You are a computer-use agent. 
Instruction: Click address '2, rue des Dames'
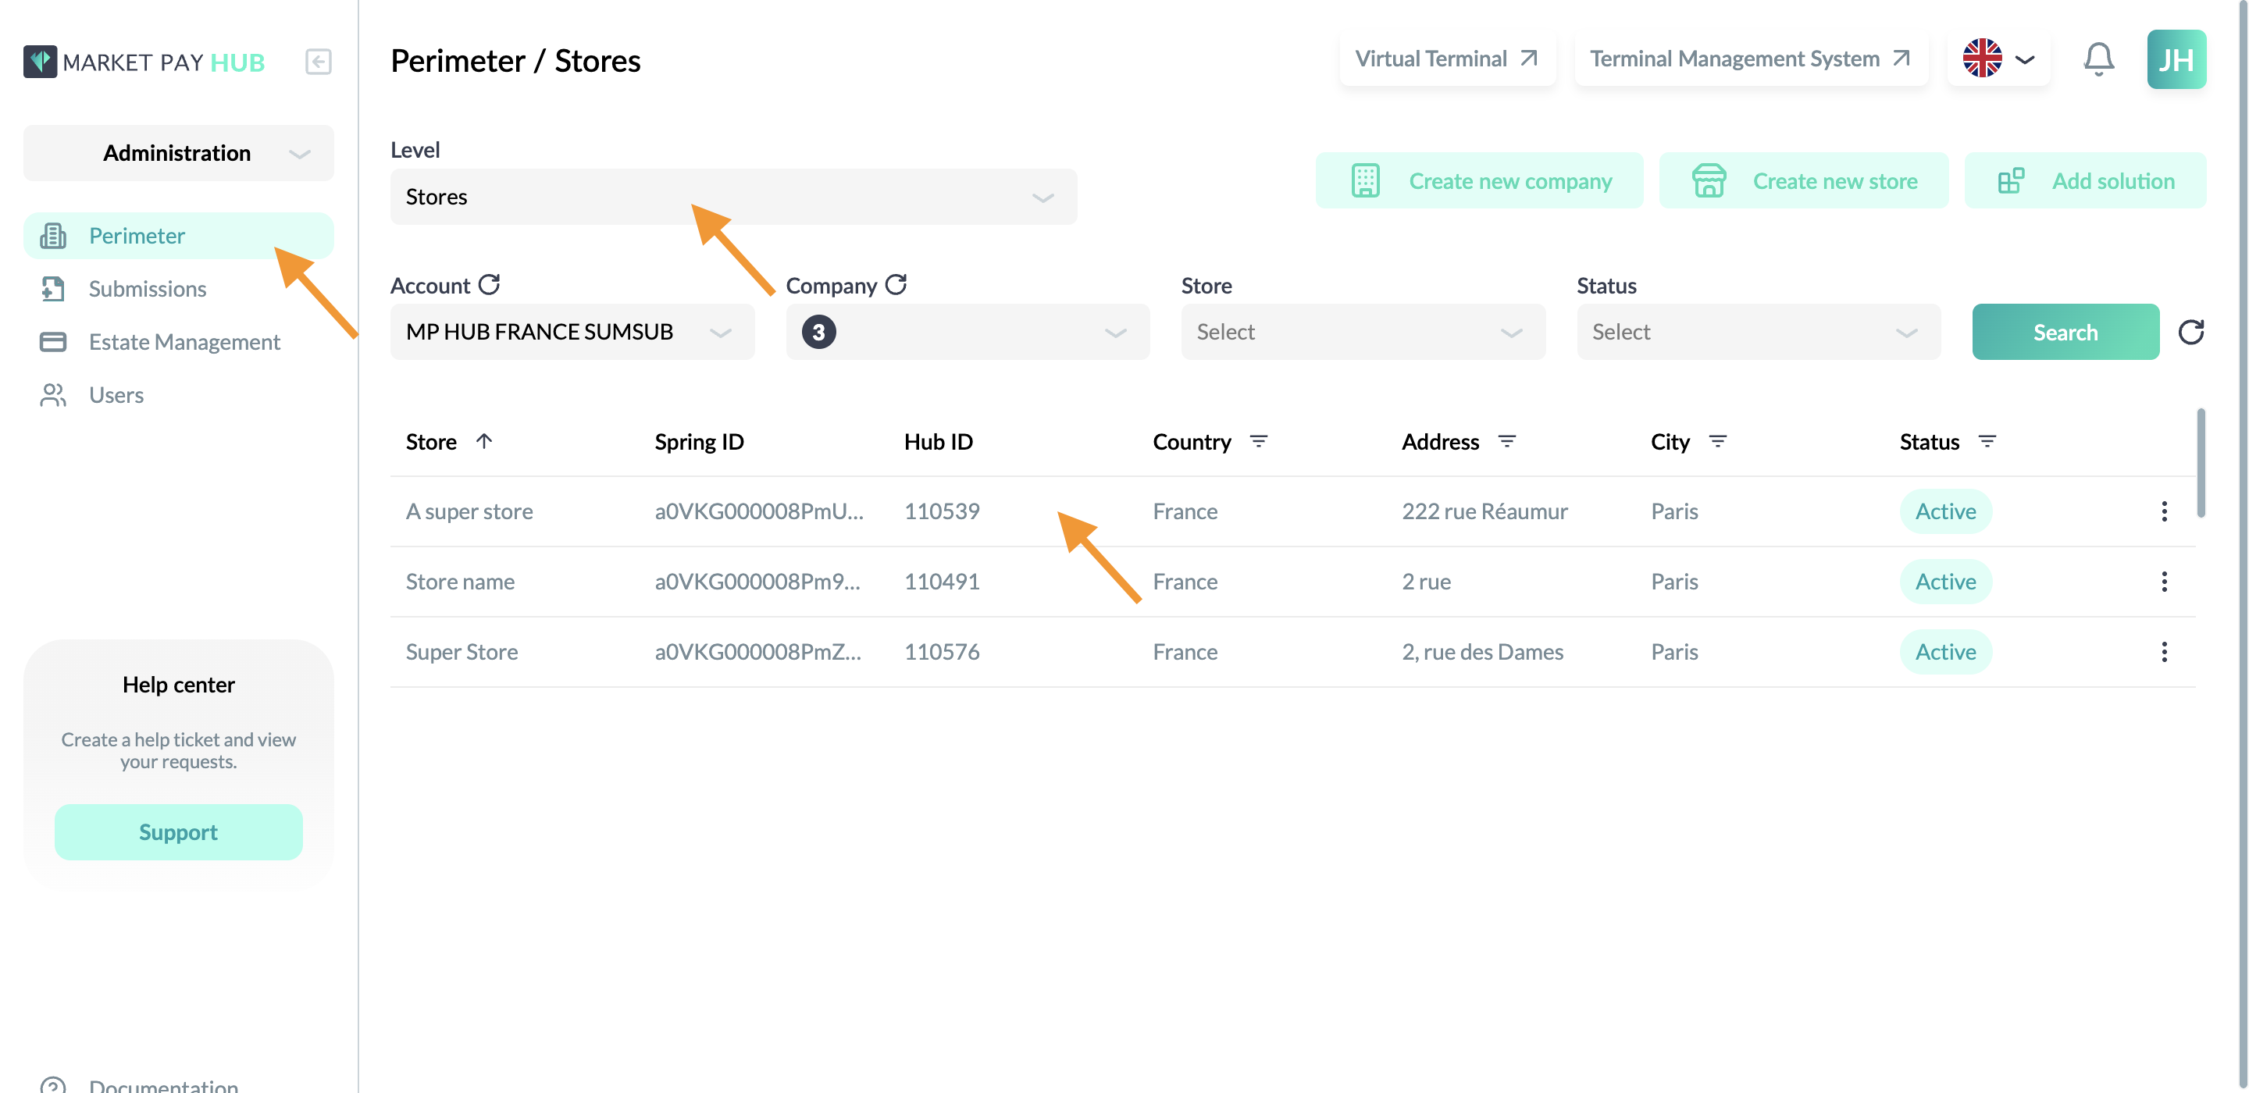[1482, 652]
